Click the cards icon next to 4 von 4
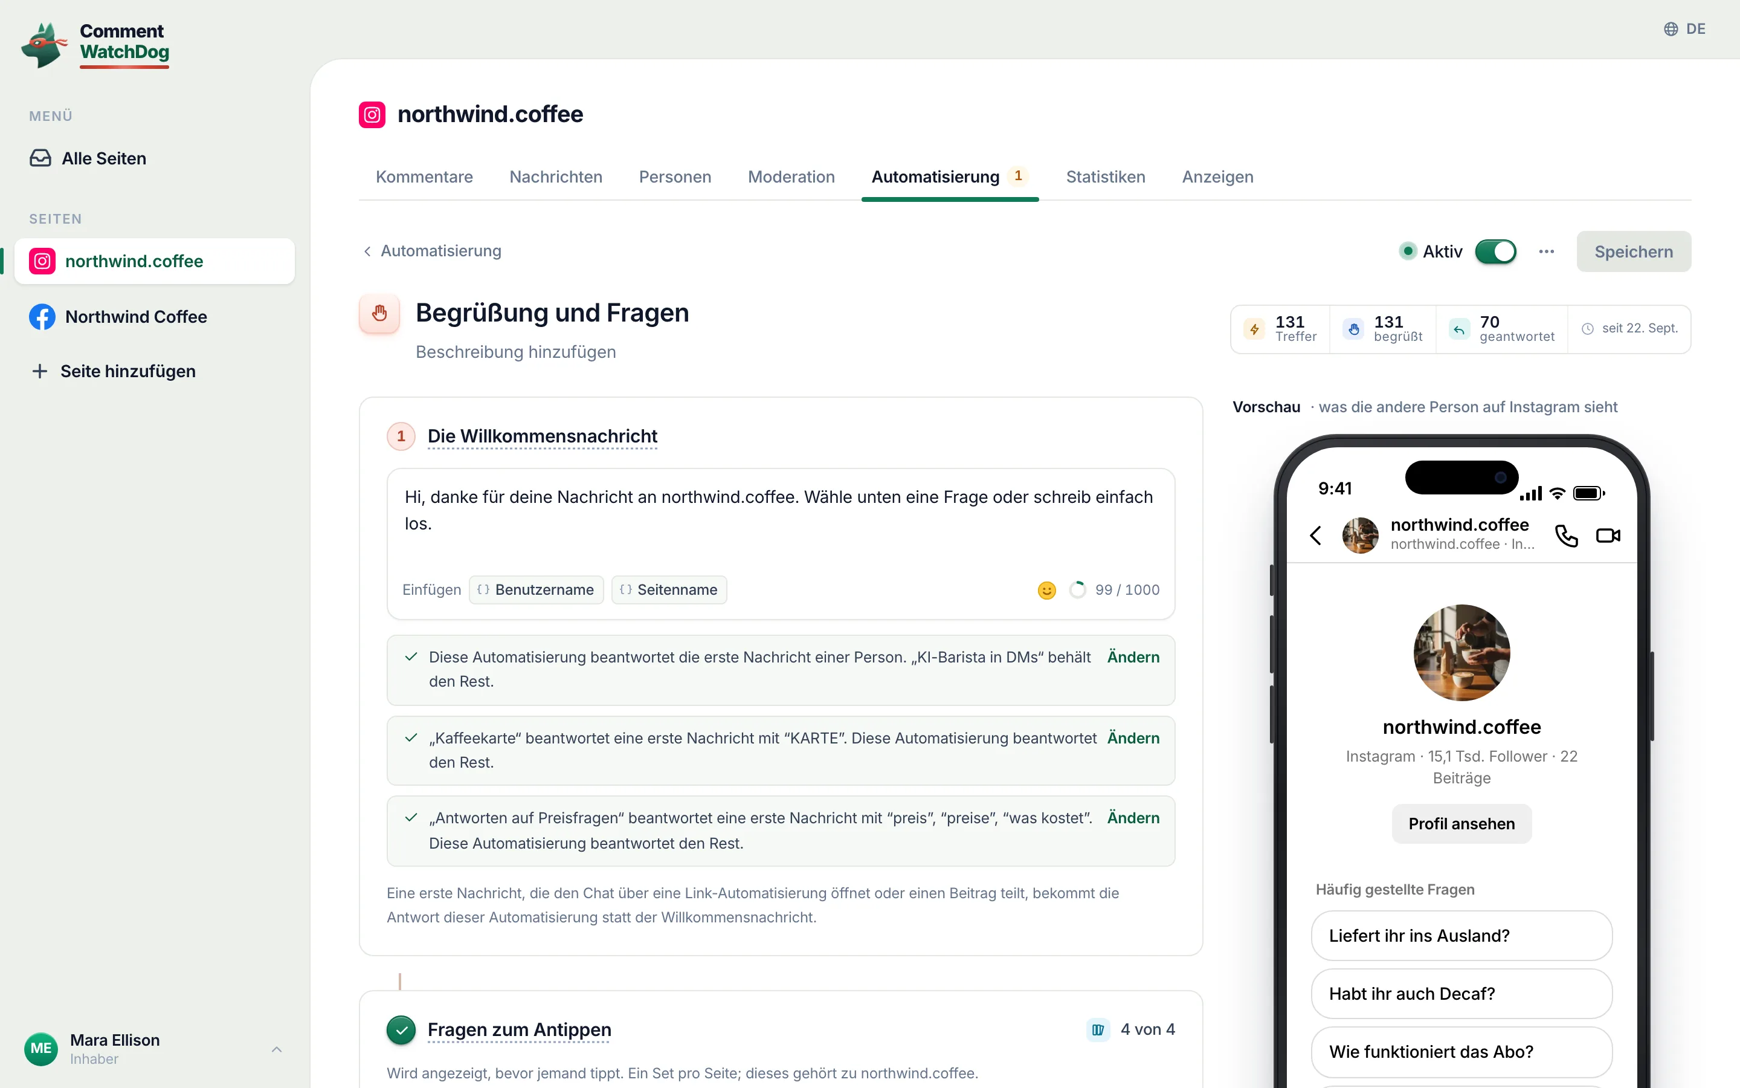Screen dimensions: 1740x1088 tap(1098, 1030)
